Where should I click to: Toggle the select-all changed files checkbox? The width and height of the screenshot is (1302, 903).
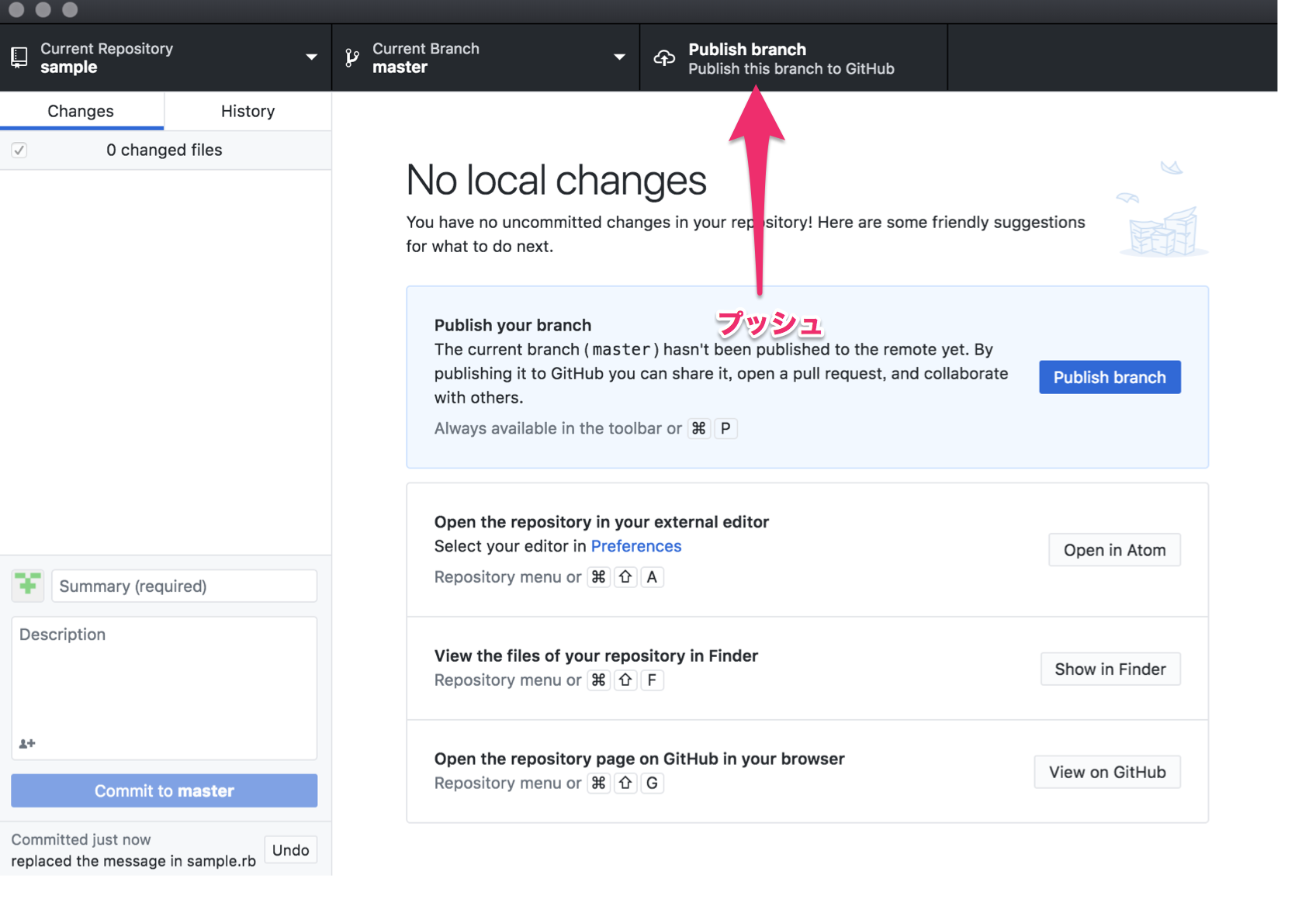[19, 150]
